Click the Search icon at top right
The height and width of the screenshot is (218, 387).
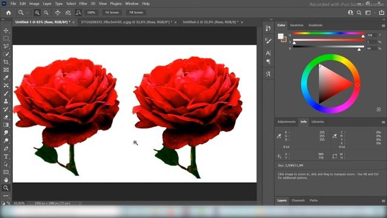tap(359, 13)
